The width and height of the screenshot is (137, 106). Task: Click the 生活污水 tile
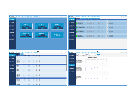coord(26,35)
